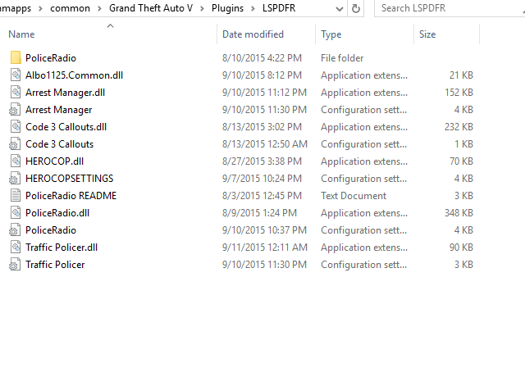Select file name HEROCOPSETTINGS
Image resolution: width=525 pixels, height=368 pixels.
coord(70,179)
